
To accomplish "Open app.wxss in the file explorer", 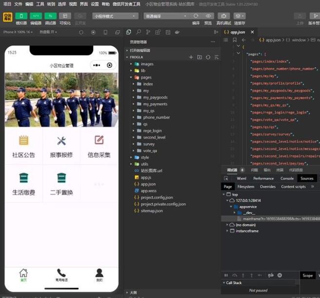I will coord(148,191).
